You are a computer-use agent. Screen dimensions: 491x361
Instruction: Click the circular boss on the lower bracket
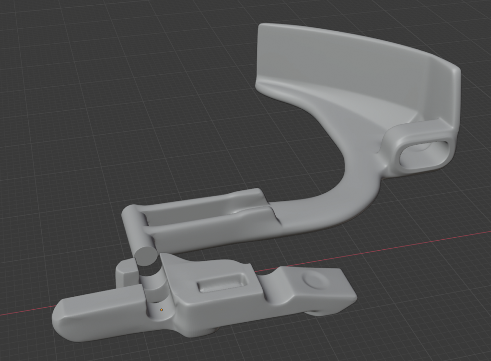click(x=316, y=279)
